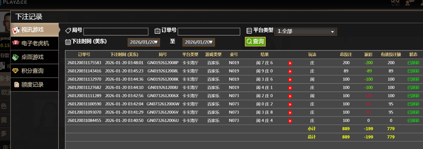423x149 pixels.
Task: Open the end date picker after 至
Action: click(199, 42)
